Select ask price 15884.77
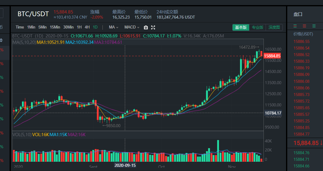 (x=302, y=134)
